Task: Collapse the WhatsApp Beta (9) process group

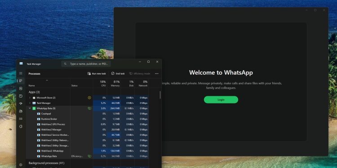Action: [30, 108]
